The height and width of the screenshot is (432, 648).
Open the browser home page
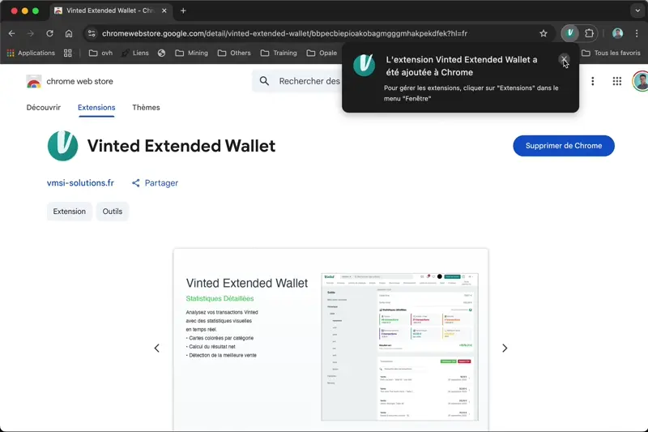point(69,33)
